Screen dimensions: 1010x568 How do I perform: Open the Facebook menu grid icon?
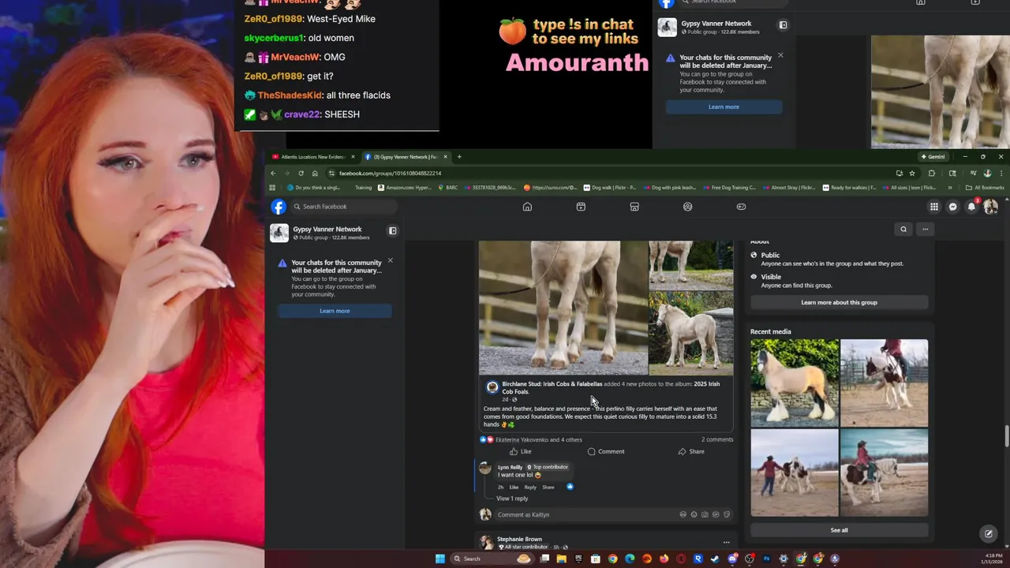934,207
